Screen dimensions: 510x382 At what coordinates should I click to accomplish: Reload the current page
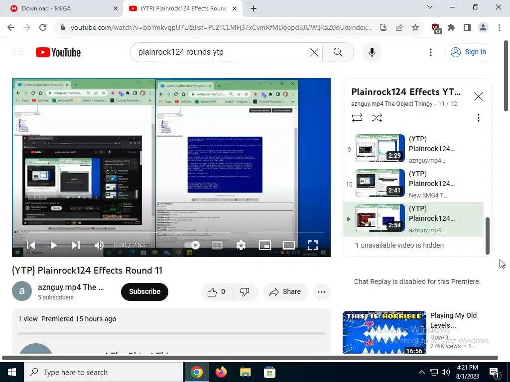pyautogui.click(x=43, y=27)
